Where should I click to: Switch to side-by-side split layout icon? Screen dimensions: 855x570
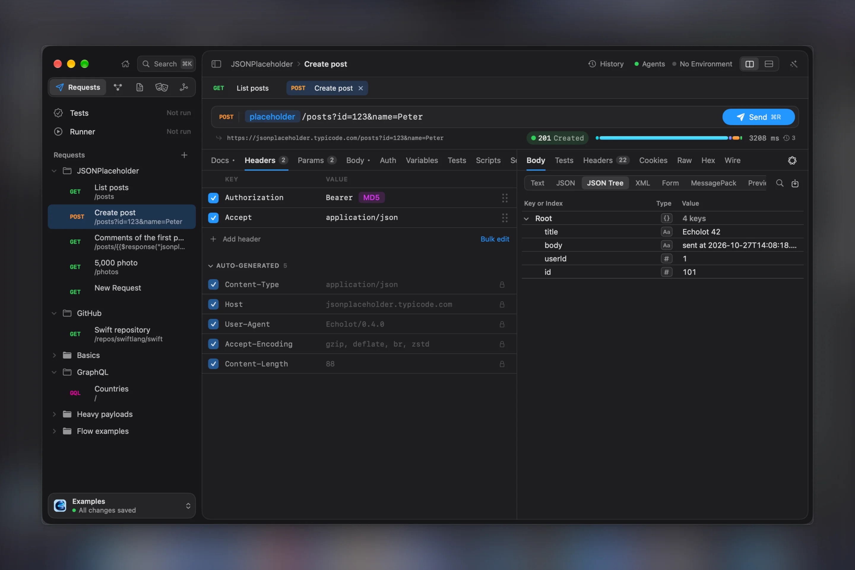coord(750,64)
